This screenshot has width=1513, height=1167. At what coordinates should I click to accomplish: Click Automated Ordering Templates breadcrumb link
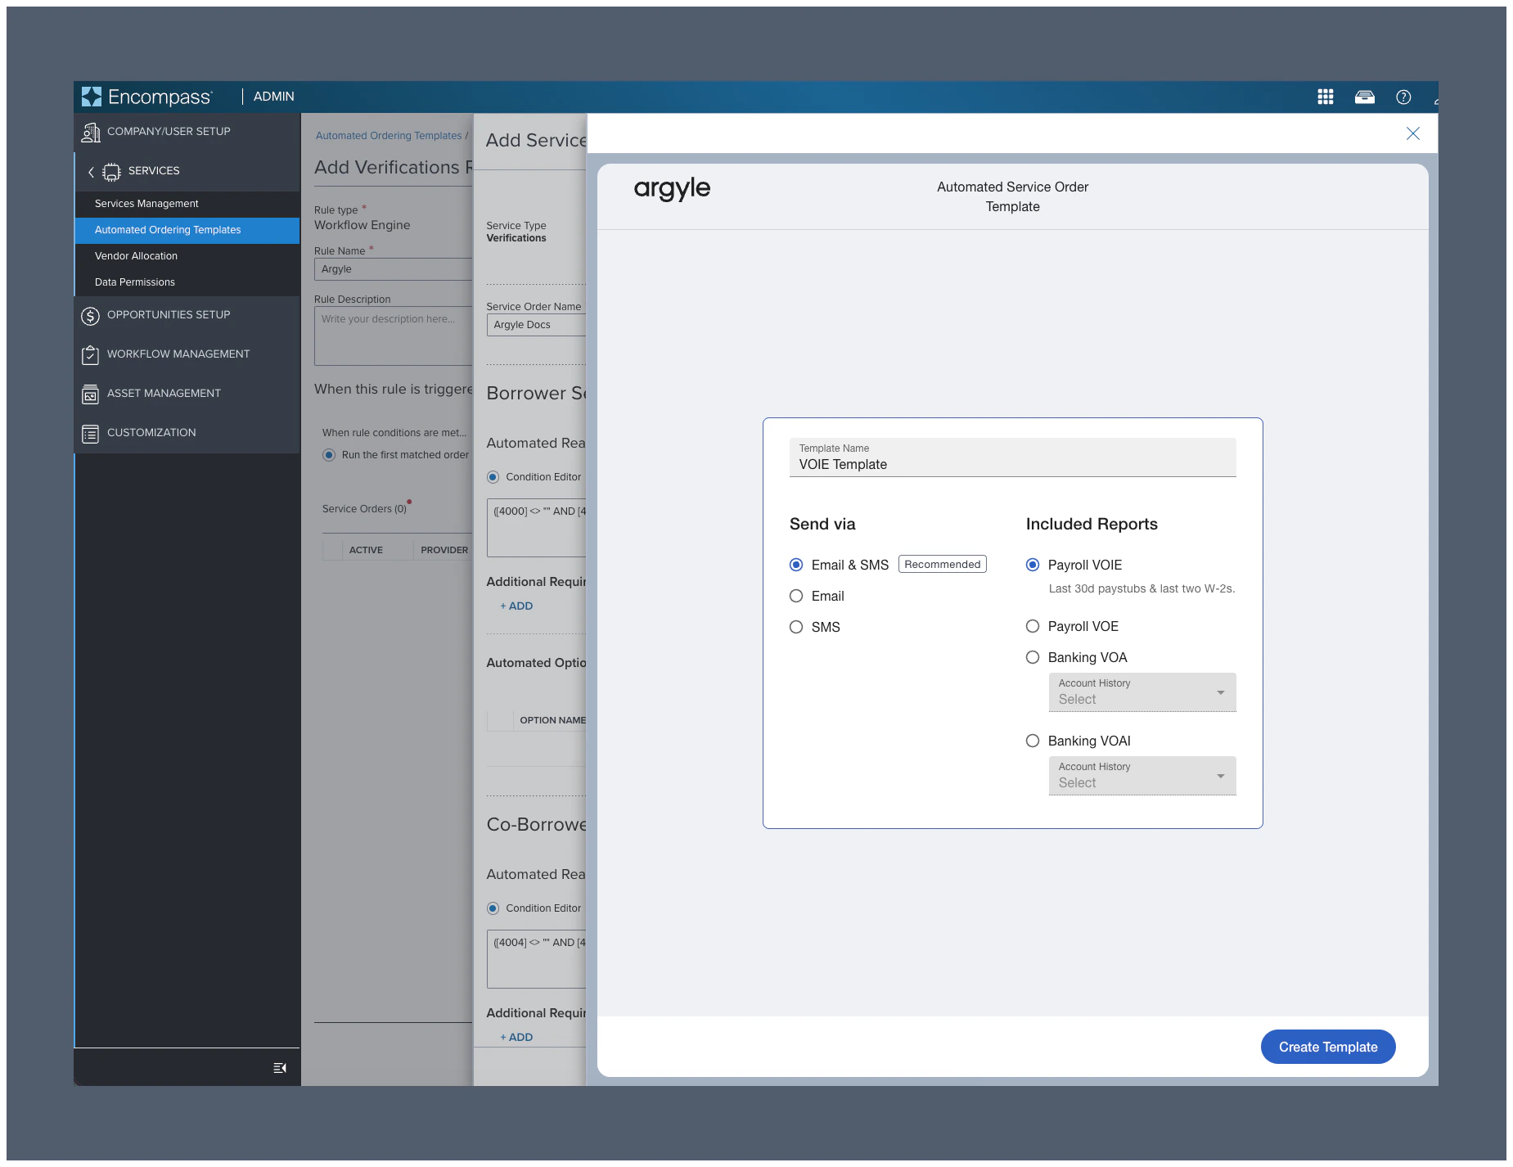389,136
